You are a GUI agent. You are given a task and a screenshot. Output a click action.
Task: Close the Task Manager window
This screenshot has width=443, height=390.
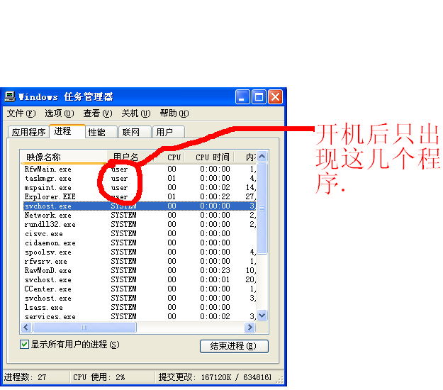click(275, 97)
